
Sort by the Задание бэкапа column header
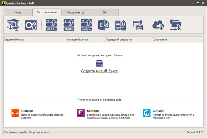point(35,40)
